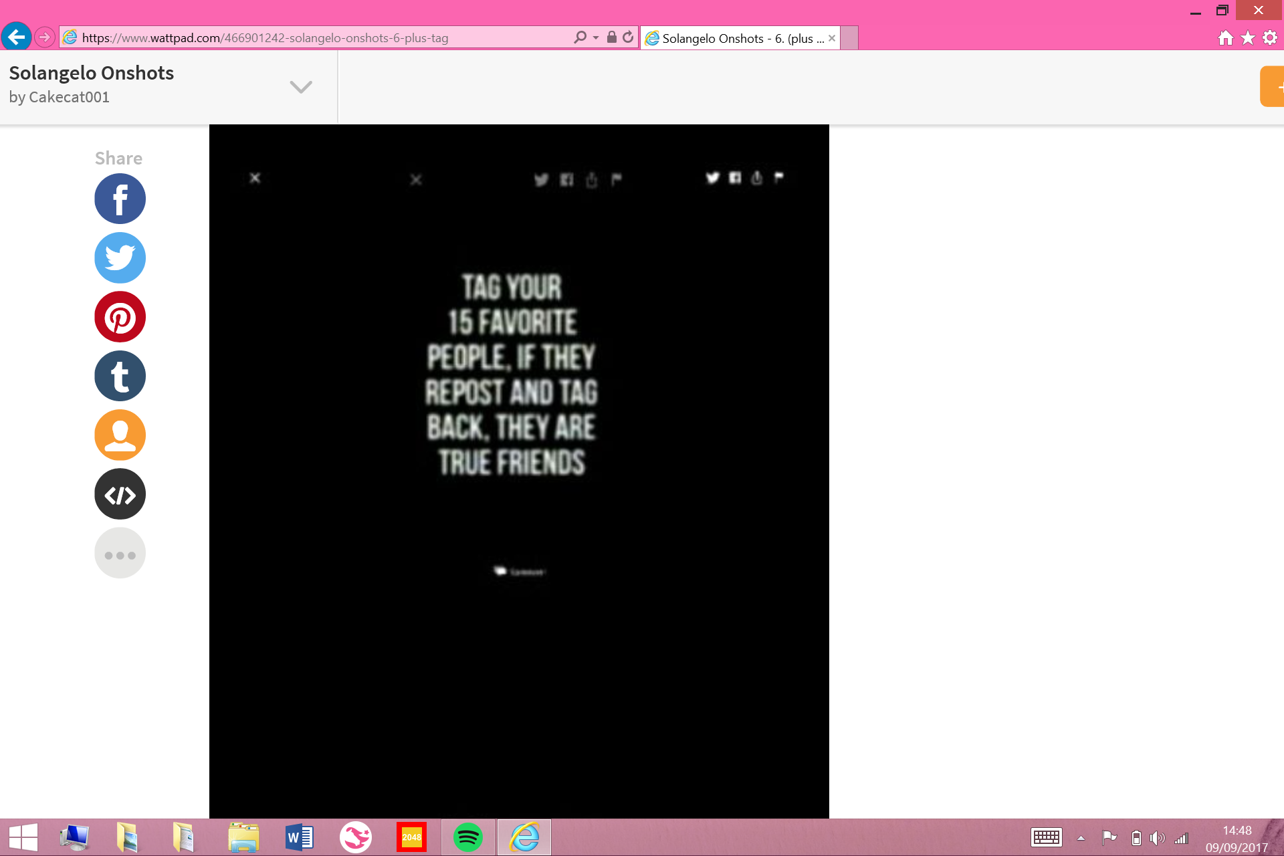The width and height of the screenshot is (1284, 856).
Task: View the security lock report
Action: (611, 37)
